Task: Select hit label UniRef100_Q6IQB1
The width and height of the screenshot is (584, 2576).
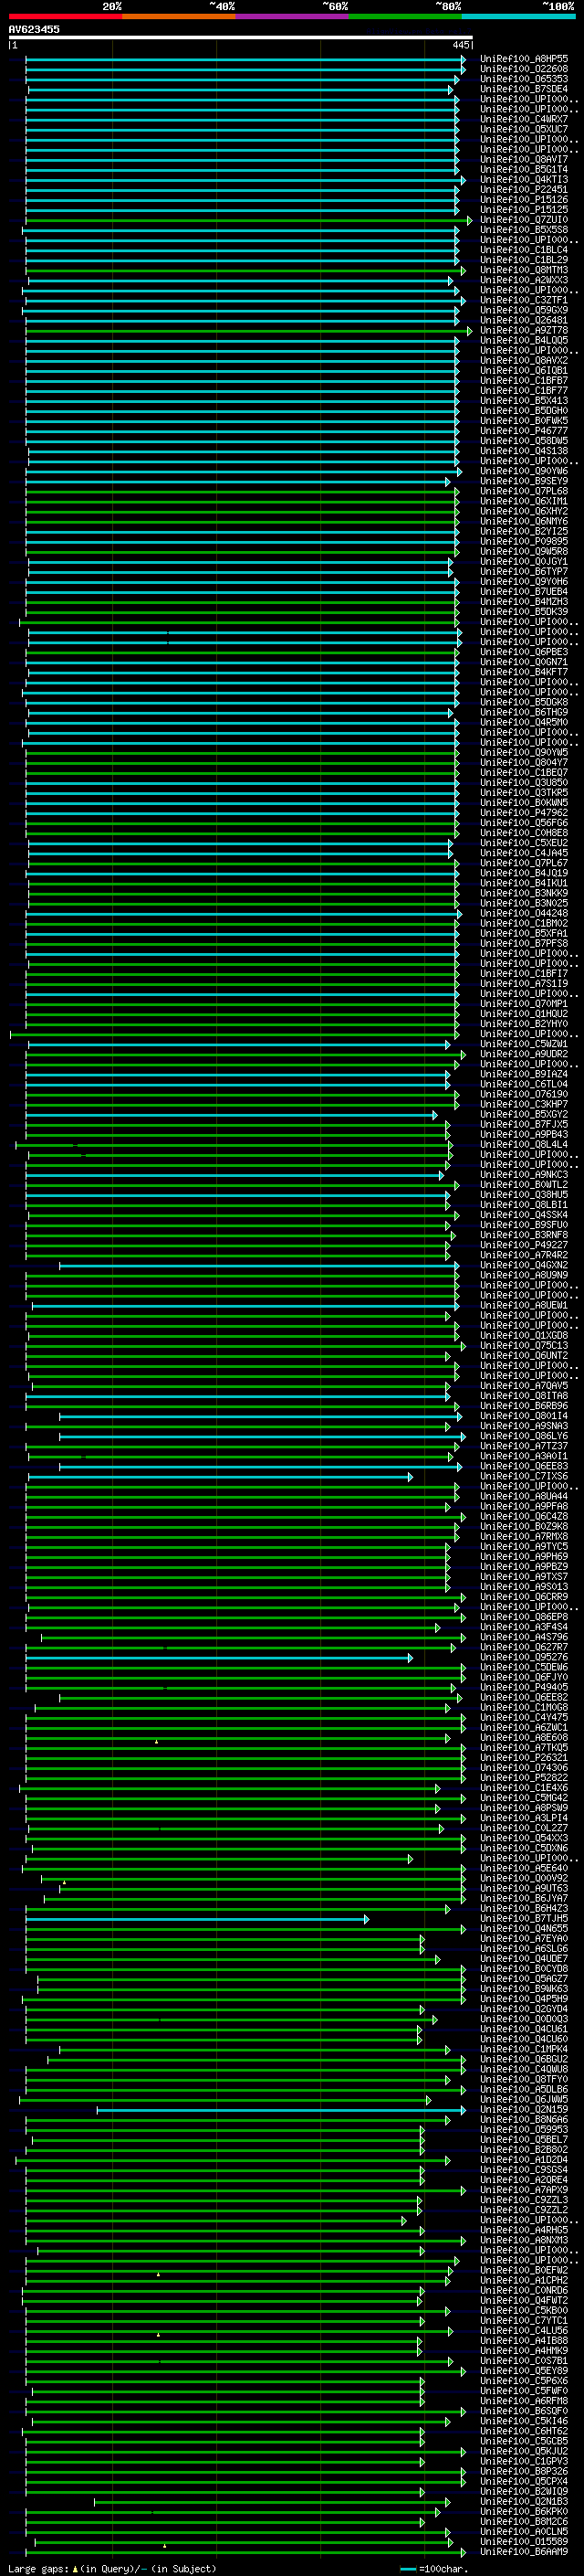Action: click(524, 371)
